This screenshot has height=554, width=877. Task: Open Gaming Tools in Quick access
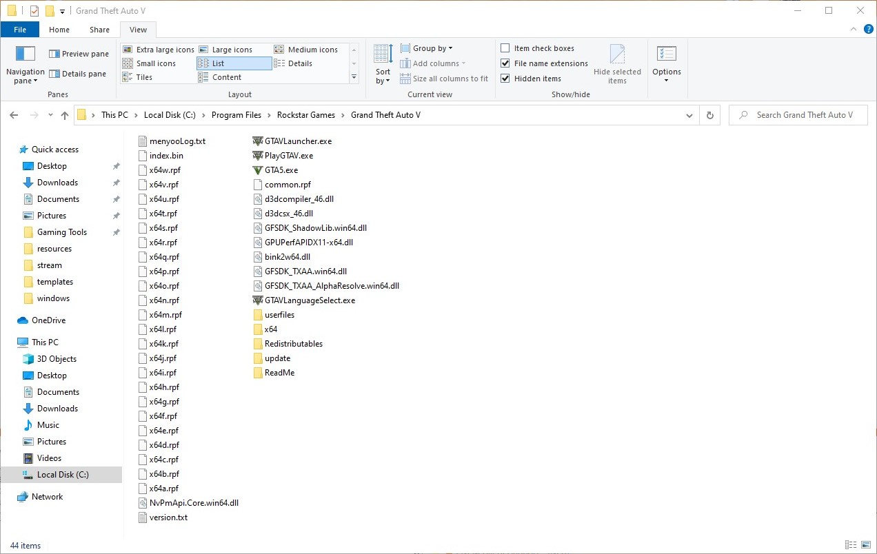62,232
